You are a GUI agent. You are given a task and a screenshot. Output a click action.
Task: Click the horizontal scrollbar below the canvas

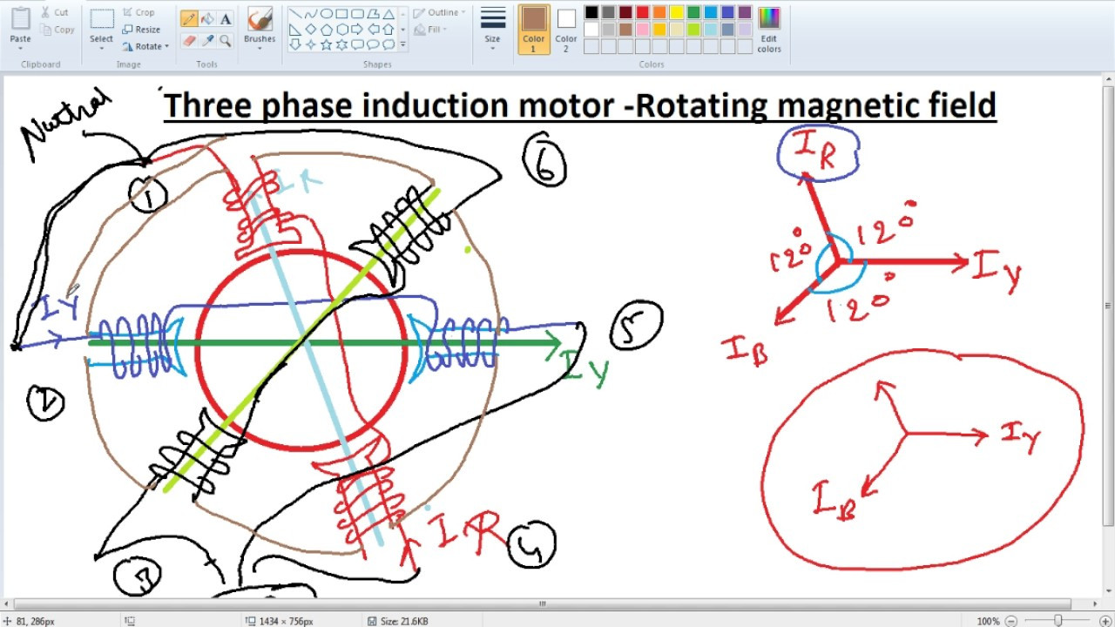coord(540,603)
